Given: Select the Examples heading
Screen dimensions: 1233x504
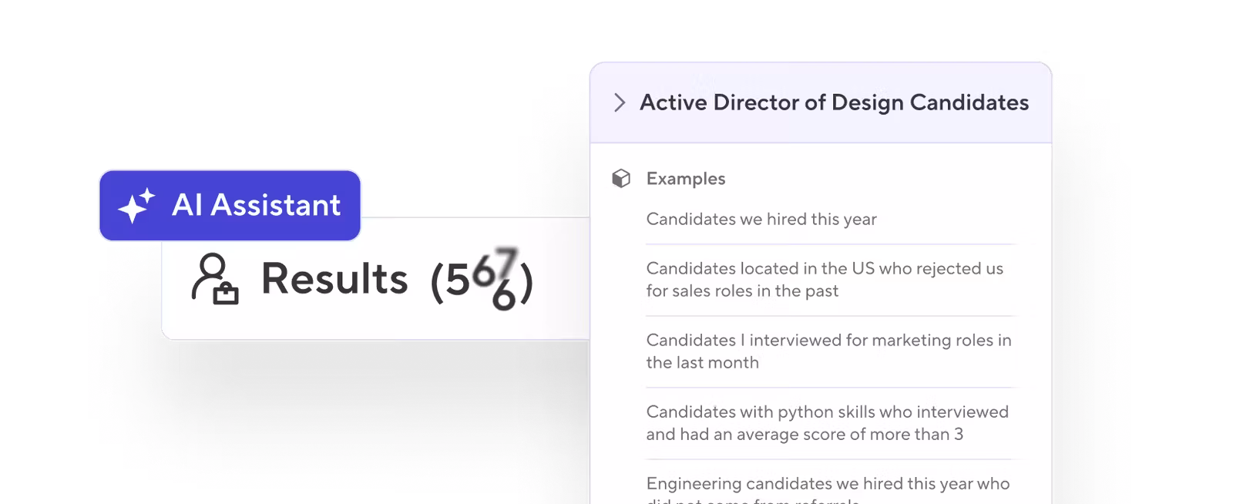Looking at the screenshot, I should (x=685, y=179).
